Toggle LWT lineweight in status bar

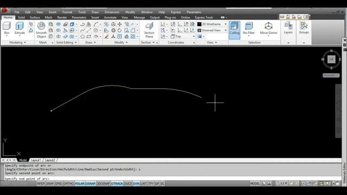click(x=144, y=184)
